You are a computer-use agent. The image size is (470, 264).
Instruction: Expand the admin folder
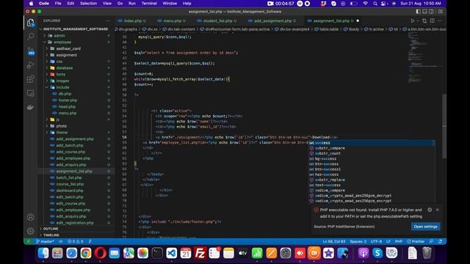59,36
